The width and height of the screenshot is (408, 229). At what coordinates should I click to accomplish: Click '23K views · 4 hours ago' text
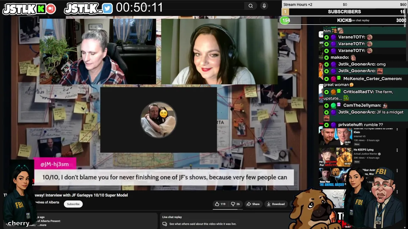[x=367, y=158]
